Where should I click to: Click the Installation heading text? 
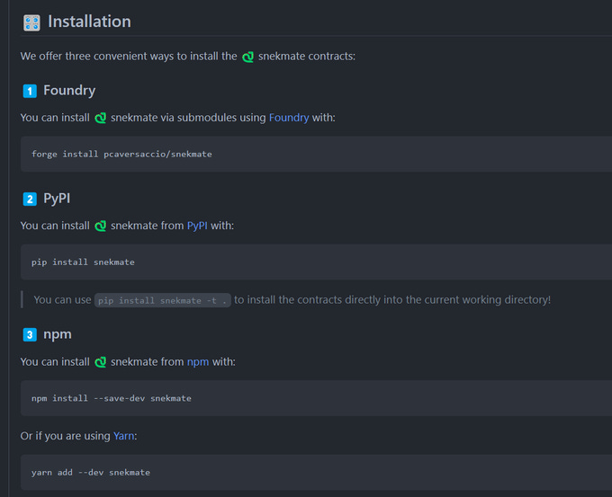pos(89,22)
